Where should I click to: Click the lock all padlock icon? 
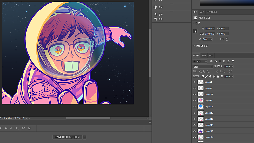coord(218,76)
